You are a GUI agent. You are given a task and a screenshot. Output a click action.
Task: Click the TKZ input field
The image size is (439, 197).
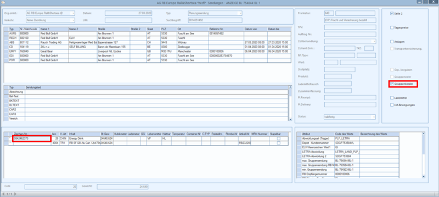pyautogui.click(x=369, y=48)
